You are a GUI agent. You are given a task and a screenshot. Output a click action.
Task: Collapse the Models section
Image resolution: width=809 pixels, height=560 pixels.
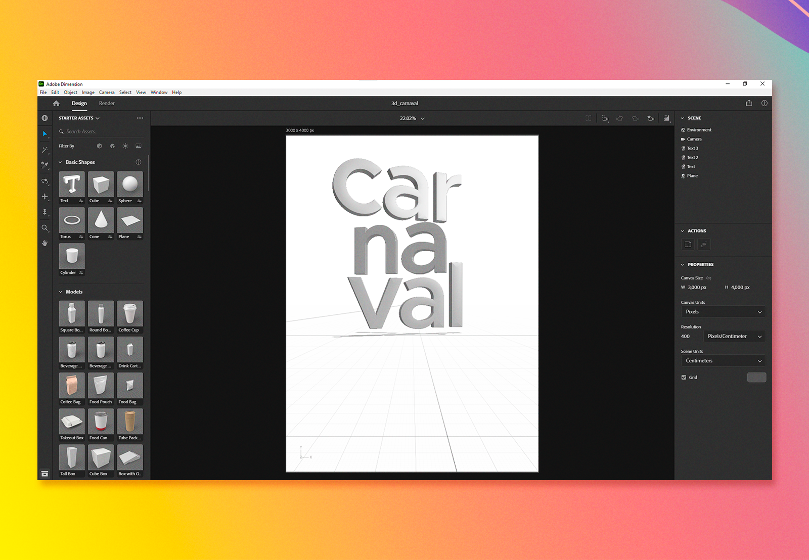coord(61,292)
